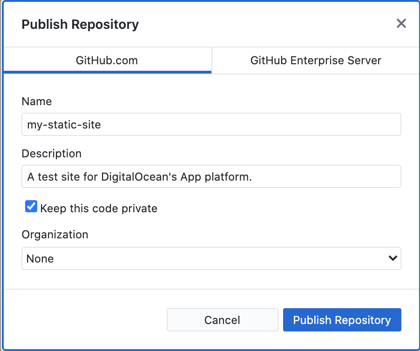Close the Publish Repository dialog

pos(401,24)
